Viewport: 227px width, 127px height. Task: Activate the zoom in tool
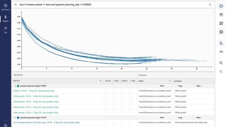tap(221, 63)
